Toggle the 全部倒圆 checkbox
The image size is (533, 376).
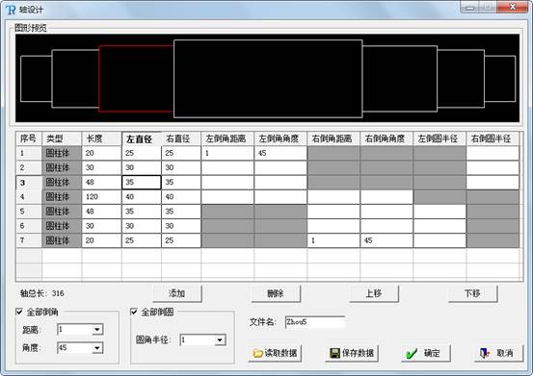pos(134,312)
